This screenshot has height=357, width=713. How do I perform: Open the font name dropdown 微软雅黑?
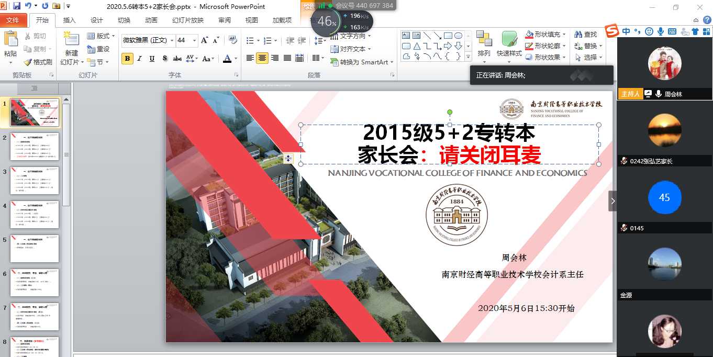pyautogui.click(x=172, y=40)
